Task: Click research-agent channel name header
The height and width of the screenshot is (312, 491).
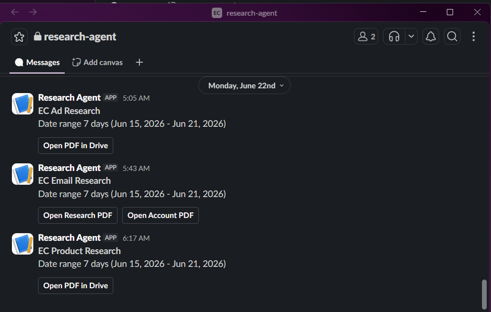Action: coord(80,37)
